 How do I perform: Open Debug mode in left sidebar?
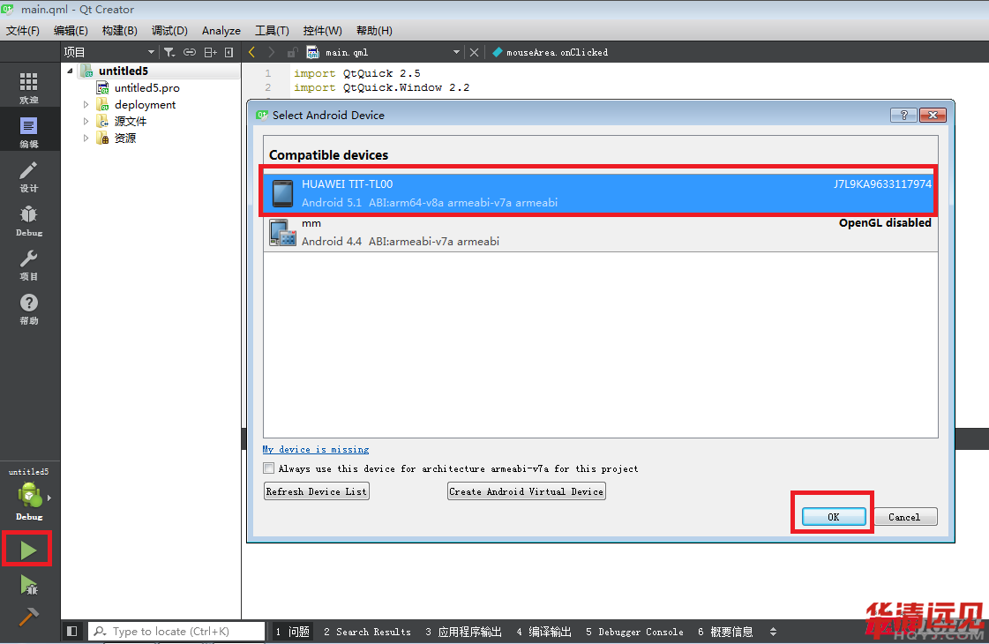[29, 220]
